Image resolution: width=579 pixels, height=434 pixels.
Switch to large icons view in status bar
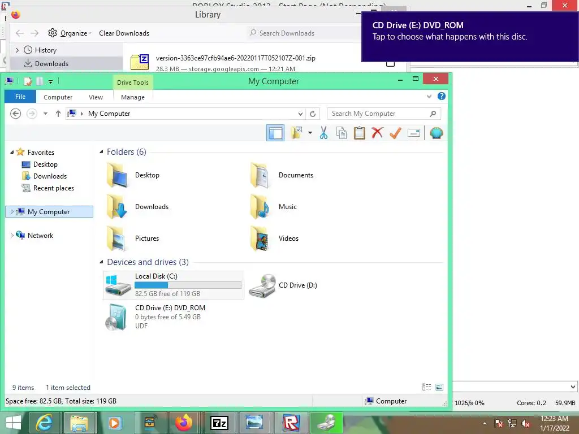(439, 387)
